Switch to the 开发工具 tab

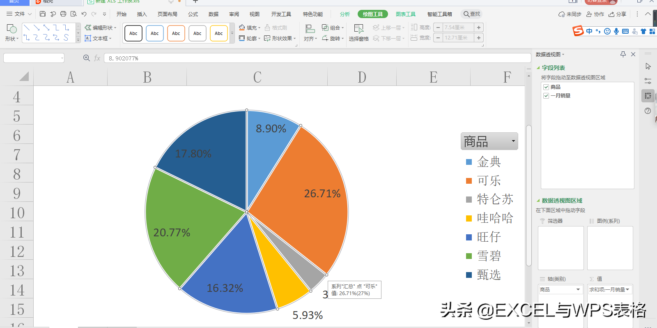281,14
